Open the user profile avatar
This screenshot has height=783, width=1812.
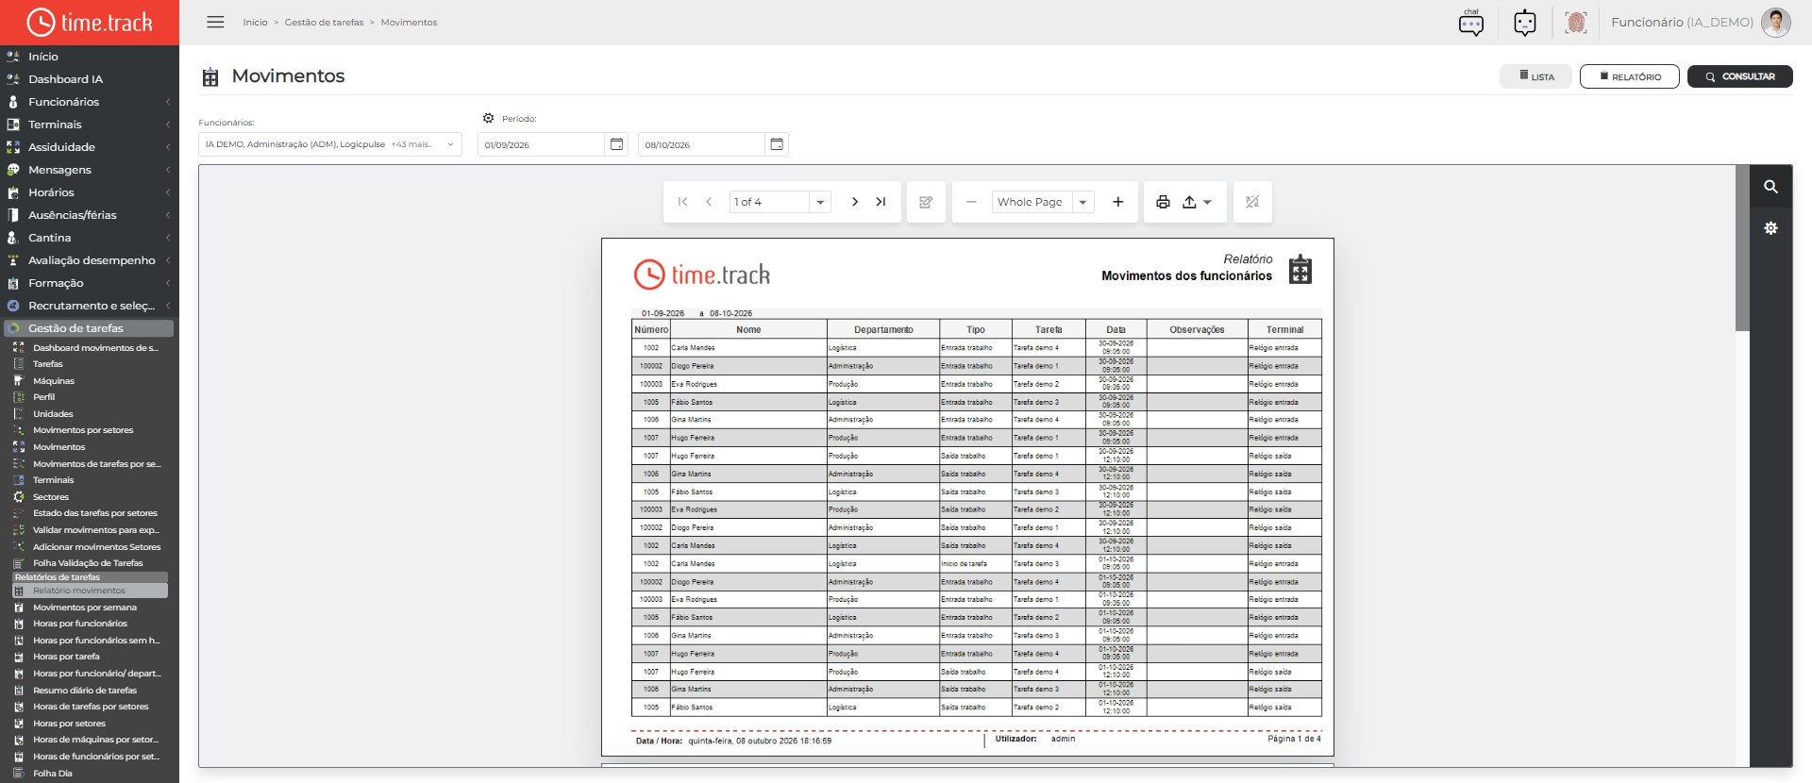(1776, 22)
